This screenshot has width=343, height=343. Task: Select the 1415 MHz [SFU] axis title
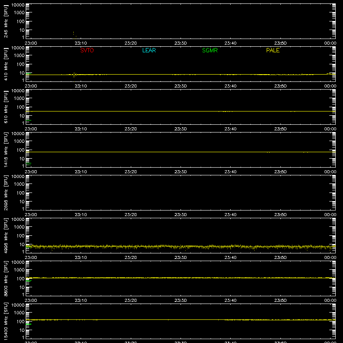6,150
